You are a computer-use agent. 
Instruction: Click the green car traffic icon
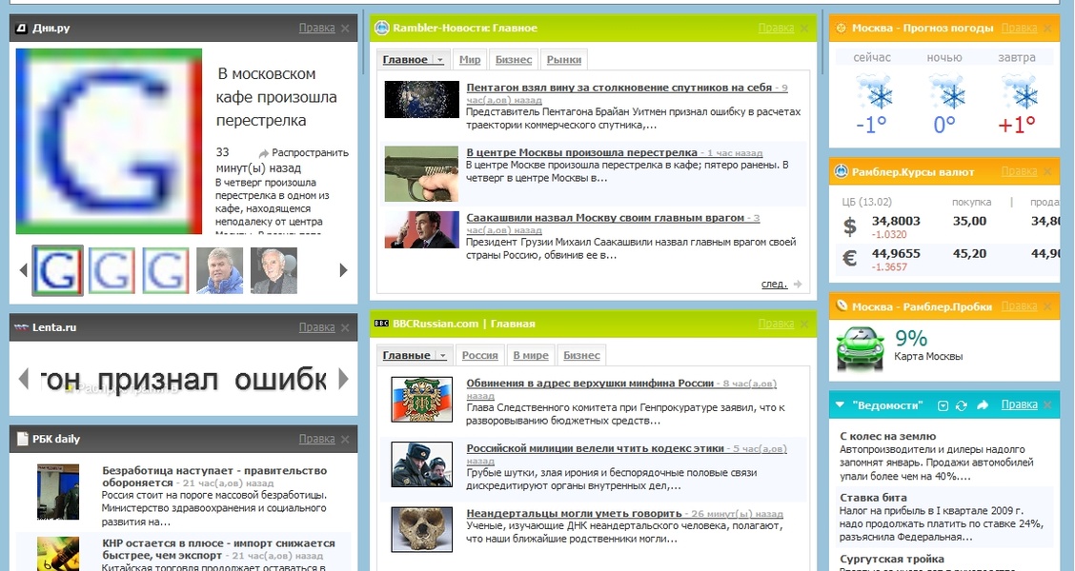point(860,347)
